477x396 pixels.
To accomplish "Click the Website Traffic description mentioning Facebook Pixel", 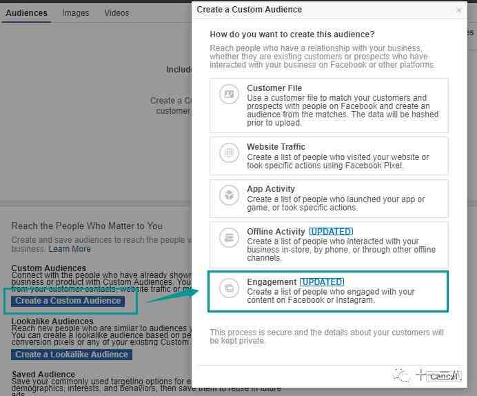I will (x=338, y=161).
